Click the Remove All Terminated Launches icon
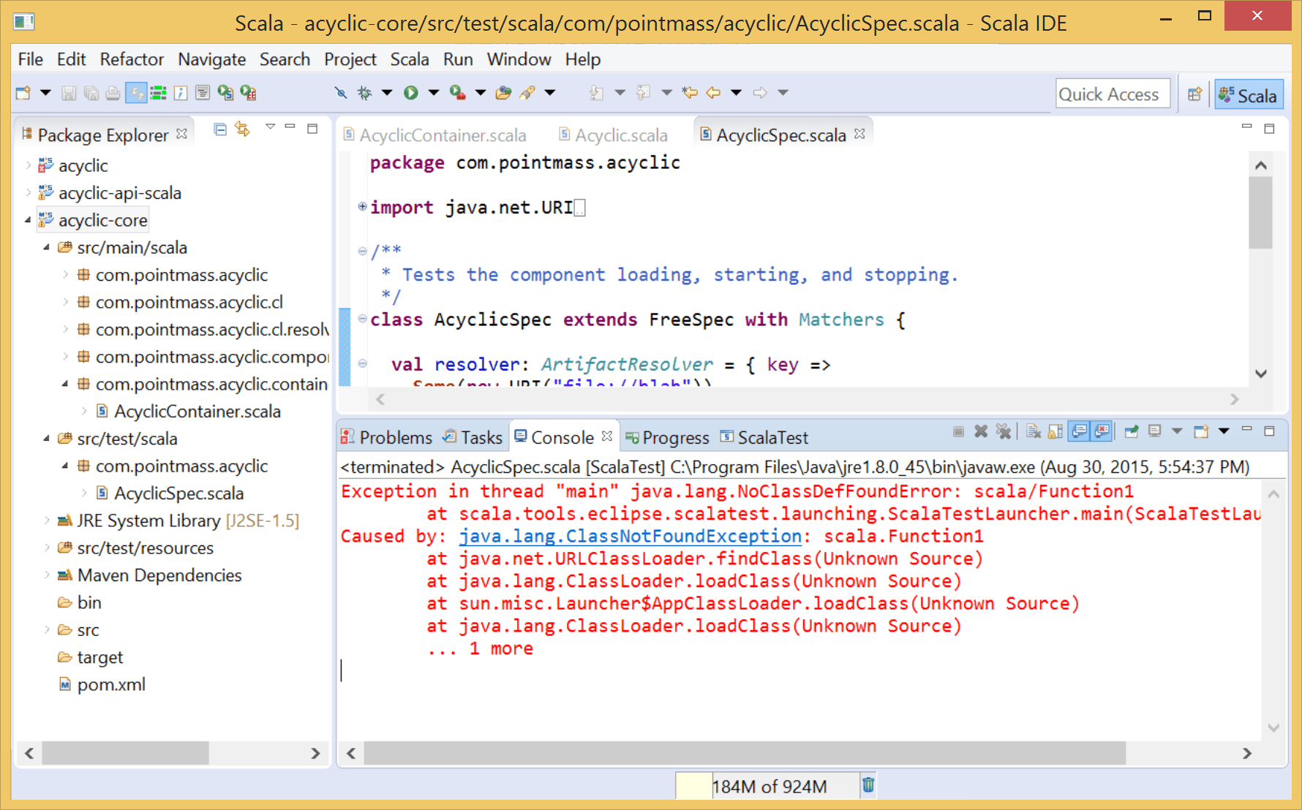The height and width of the screenshot is (810, 1302). click(1004, 431)
